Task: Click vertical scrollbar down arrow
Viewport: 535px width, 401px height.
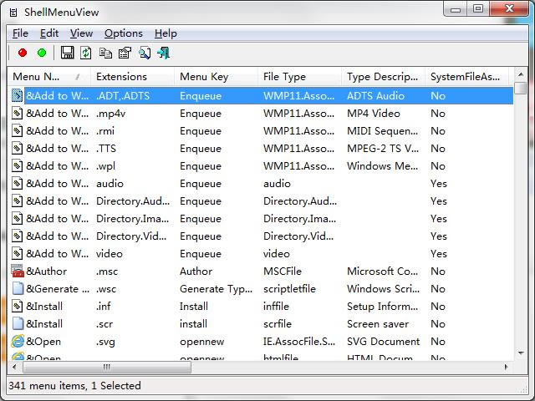Action: click(x=521, y=353)
